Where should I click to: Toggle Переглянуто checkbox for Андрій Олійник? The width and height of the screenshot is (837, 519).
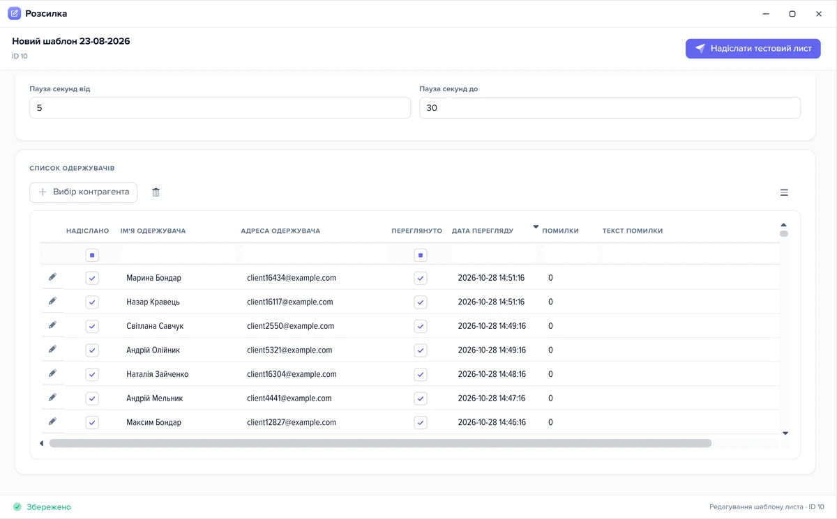tap(421, 350)
